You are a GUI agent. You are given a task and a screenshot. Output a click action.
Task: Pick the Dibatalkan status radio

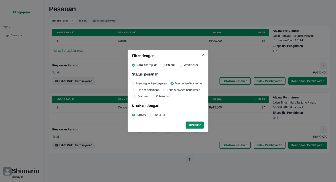coord(153,97)
